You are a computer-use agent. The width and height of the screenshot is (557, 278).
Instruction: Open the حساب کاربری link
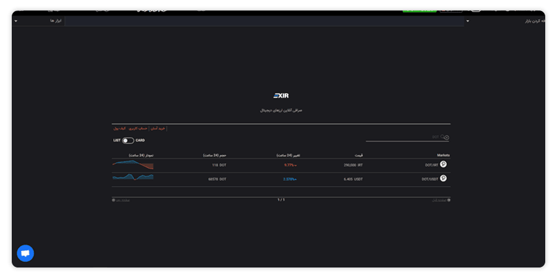click(138, 128)
